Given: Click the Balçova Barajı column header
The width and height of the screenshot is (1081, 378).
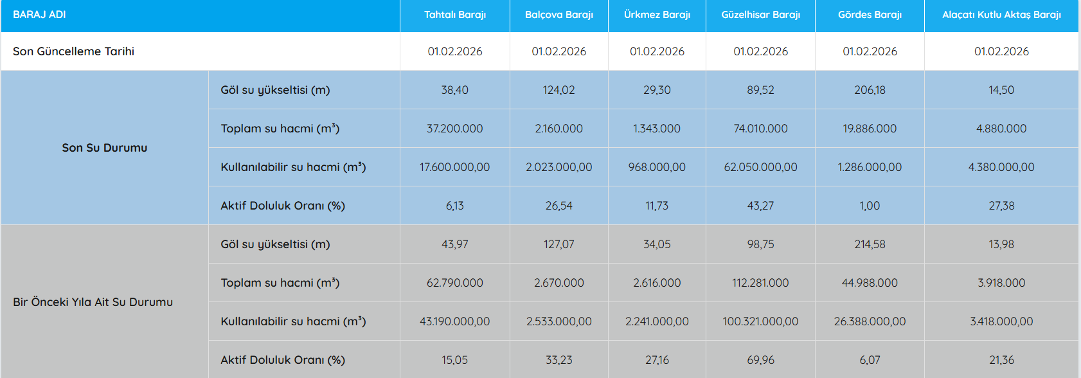Looking at the screenshot, I should pos(558,15).
